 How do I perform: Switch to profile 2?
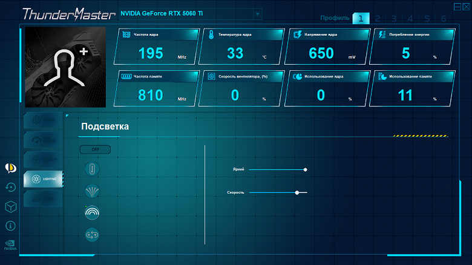point(378,19)
